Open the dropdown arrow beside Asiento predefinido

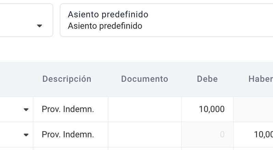40,26
